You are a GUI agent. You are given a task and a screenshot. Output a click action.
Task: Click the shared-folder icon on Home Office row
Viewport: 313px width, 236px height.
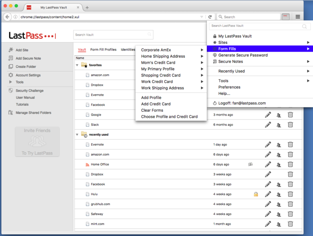pos(250,164)
